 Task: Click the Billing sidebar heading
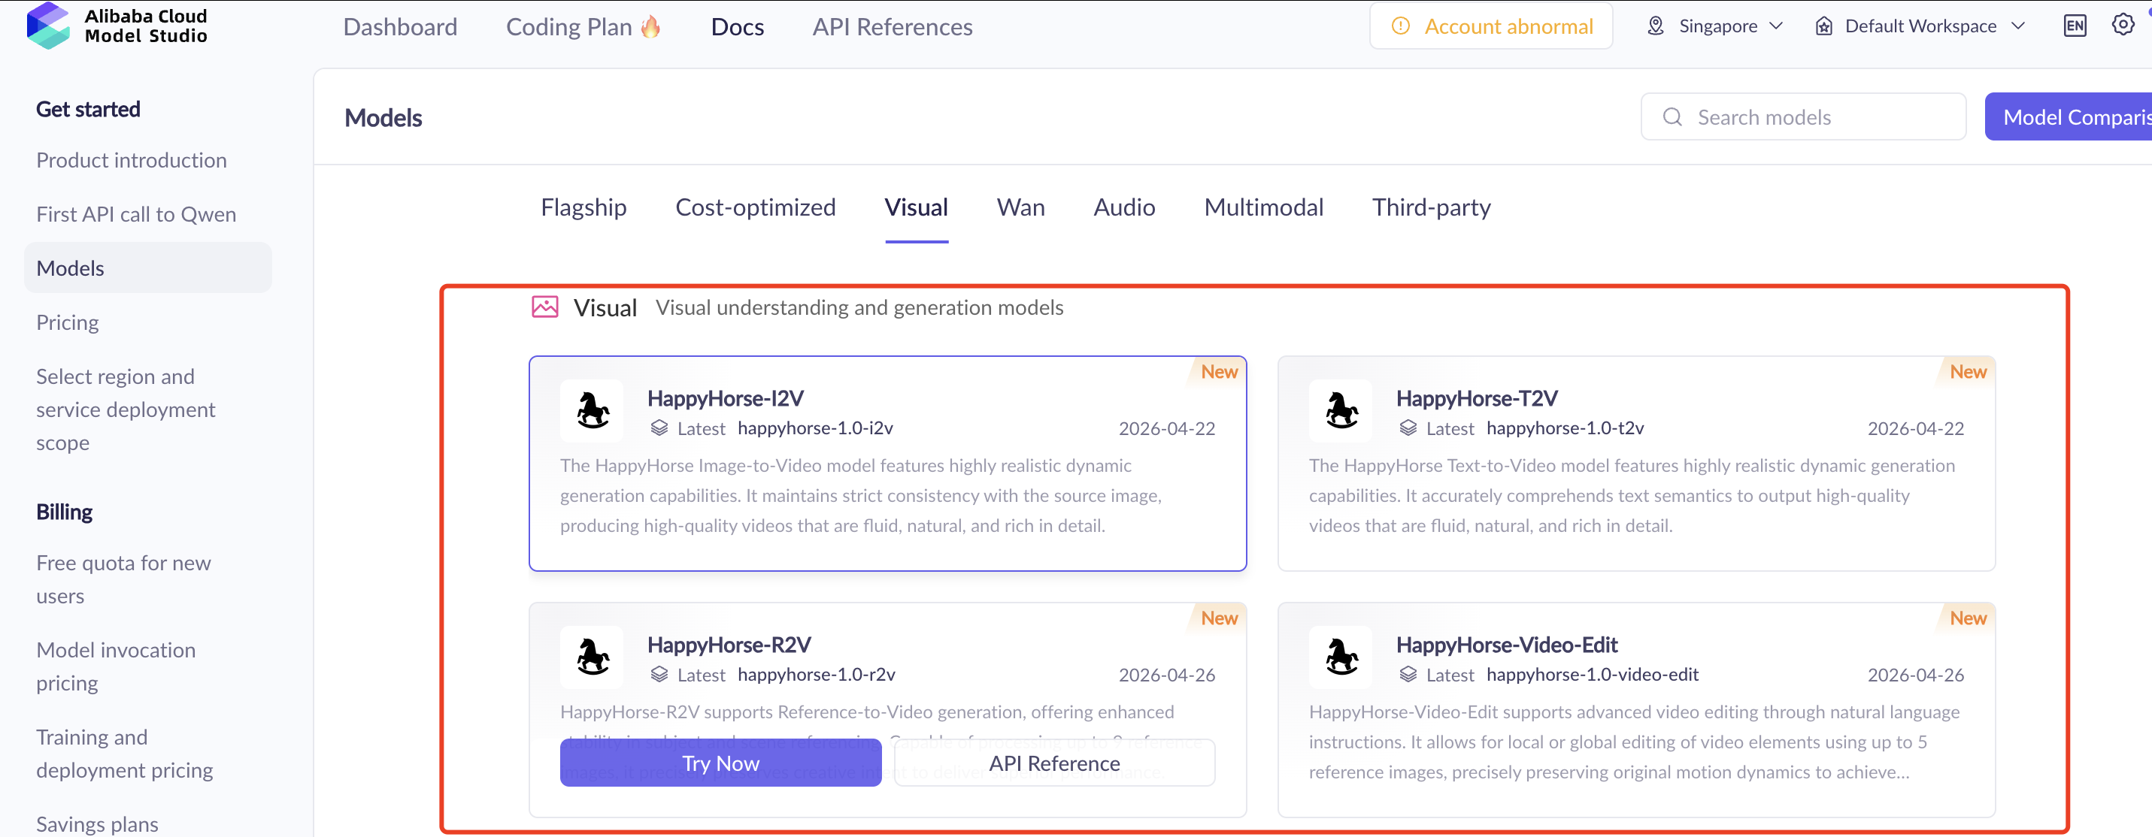tap(65, 512)
